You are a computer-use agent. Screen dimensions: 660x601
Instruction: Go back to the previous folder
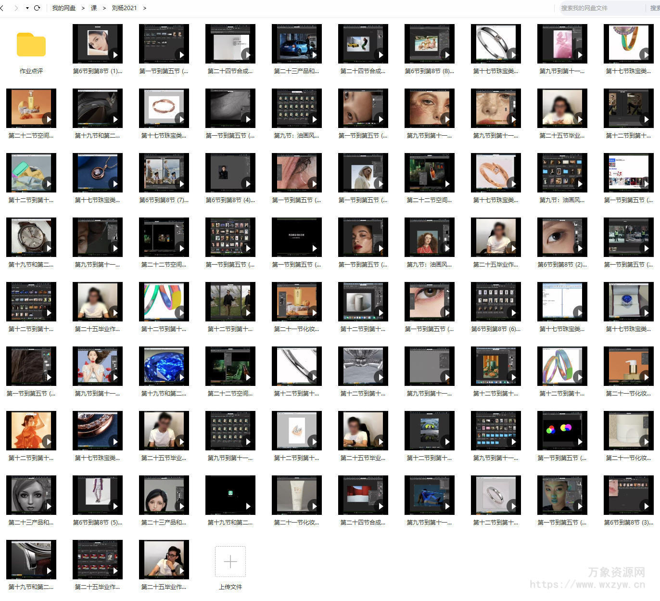(x=2, y=8)
